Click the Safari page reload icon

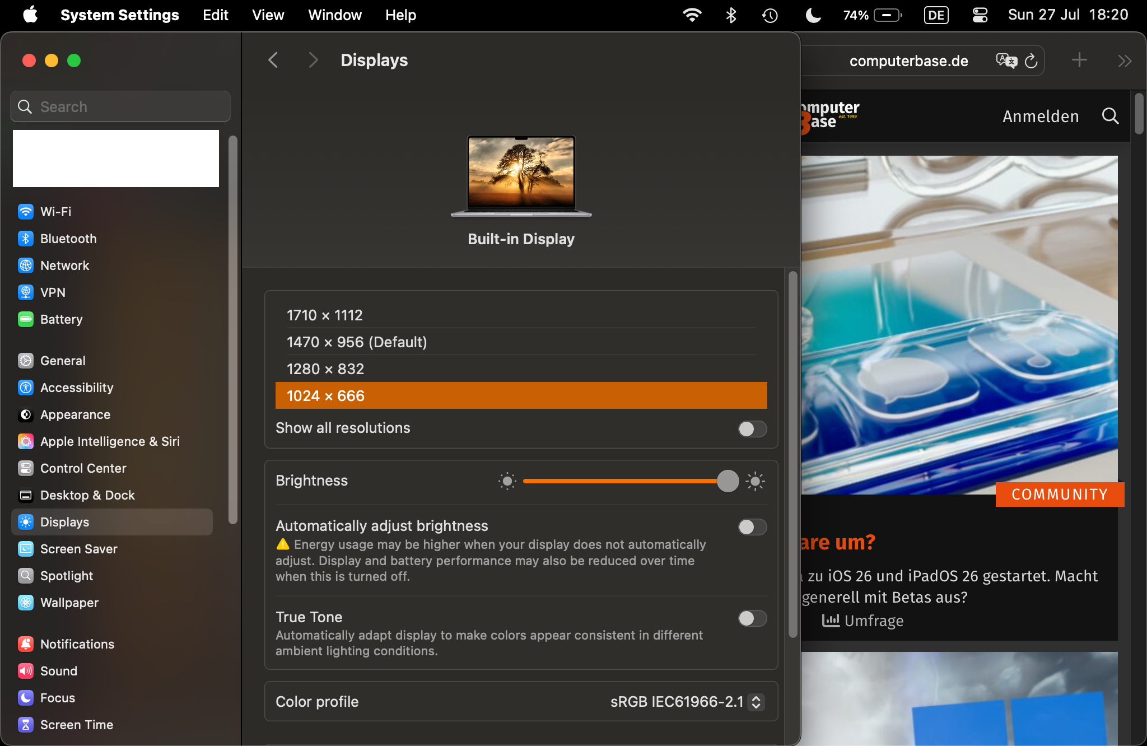click(1031, 61)
